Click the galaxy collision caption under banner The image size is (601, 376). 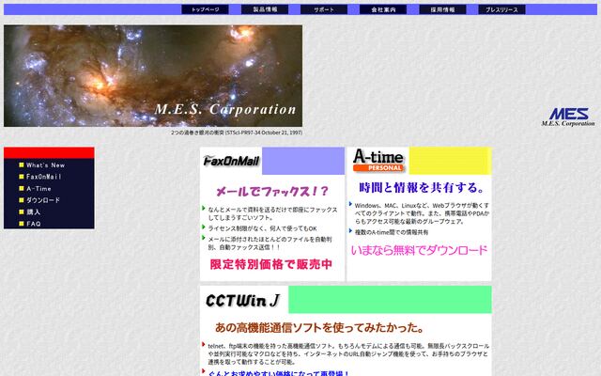coord(237,133)
